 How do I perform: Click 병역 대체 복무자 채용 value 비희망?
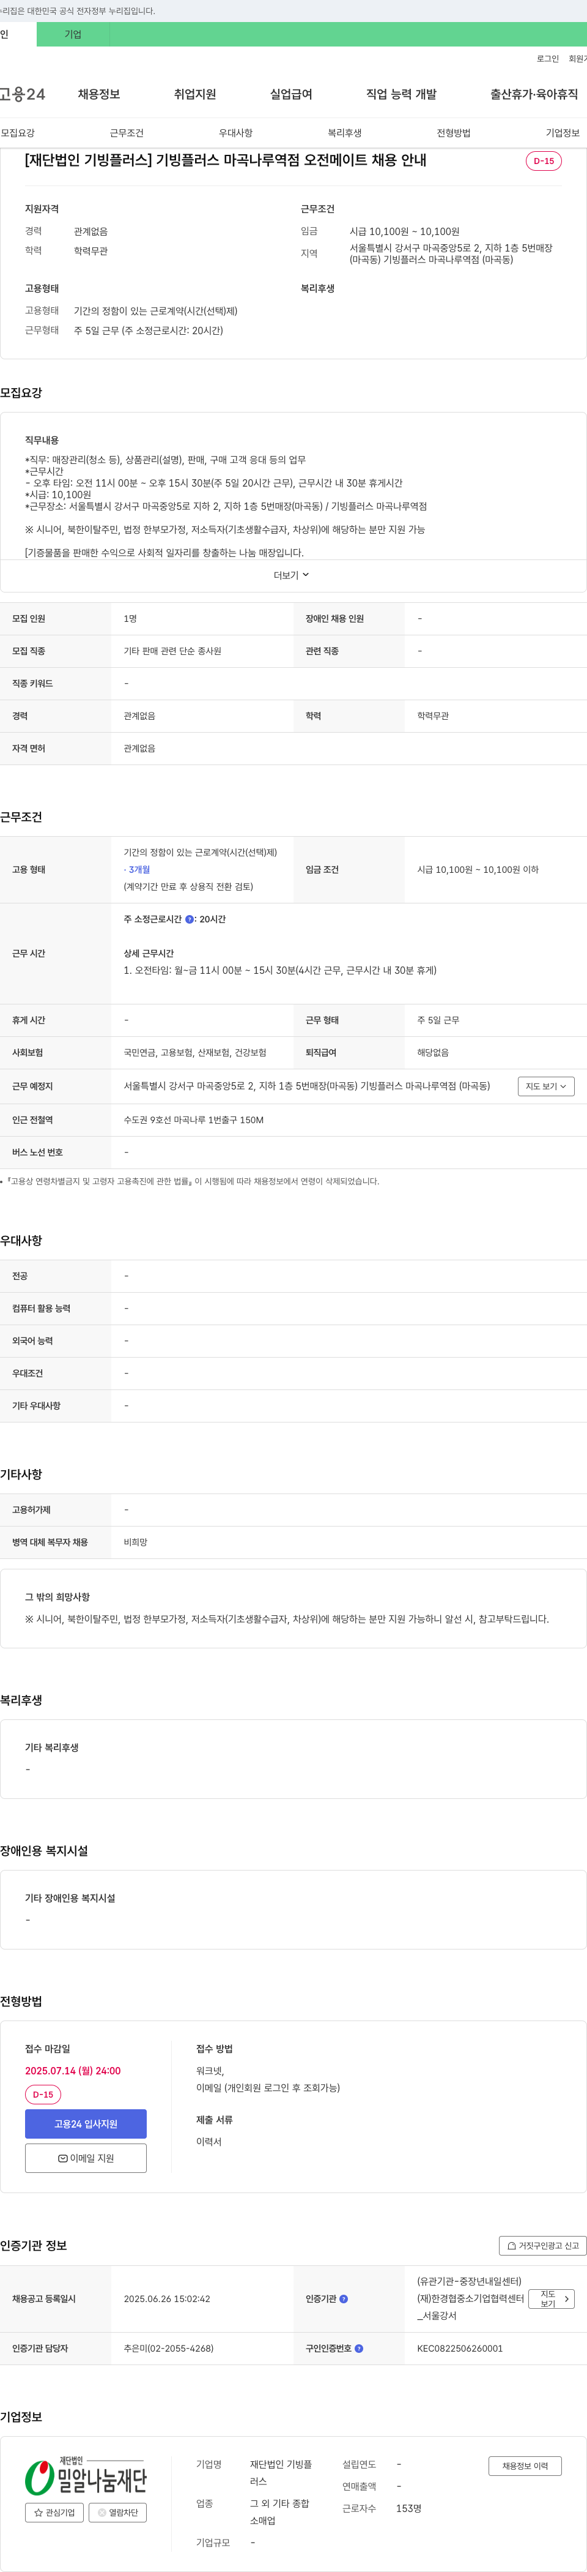pyautogui.click(x=136, y=1542)
